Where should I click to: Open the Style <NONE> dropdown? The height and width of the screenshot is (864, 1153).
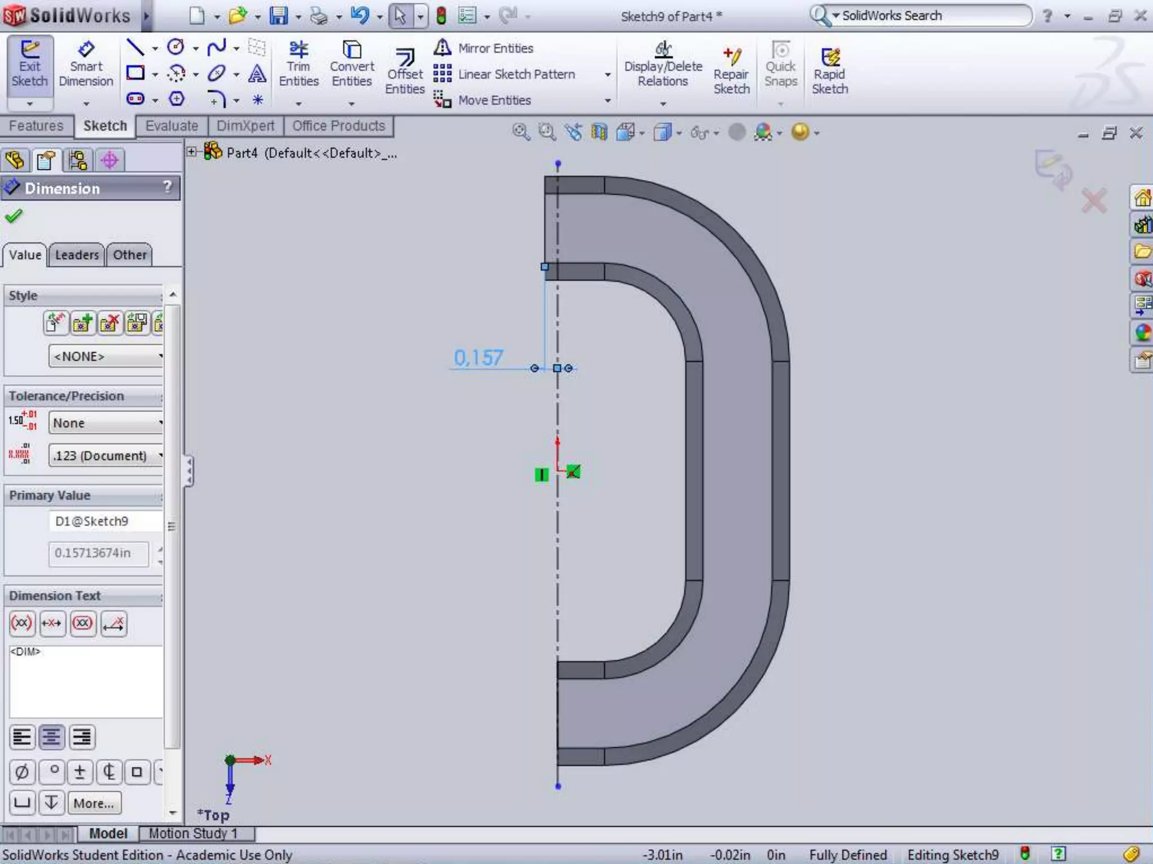coord(106,356)
